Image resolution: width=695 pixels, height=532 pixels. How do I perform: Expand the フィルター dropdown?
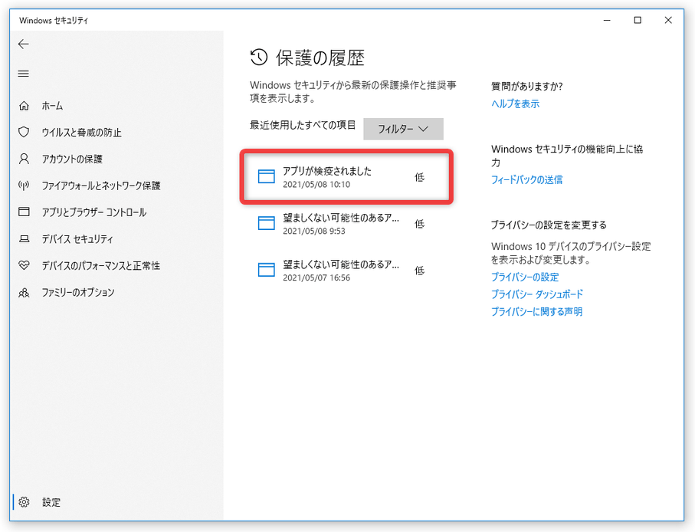[x=403, y=129]
